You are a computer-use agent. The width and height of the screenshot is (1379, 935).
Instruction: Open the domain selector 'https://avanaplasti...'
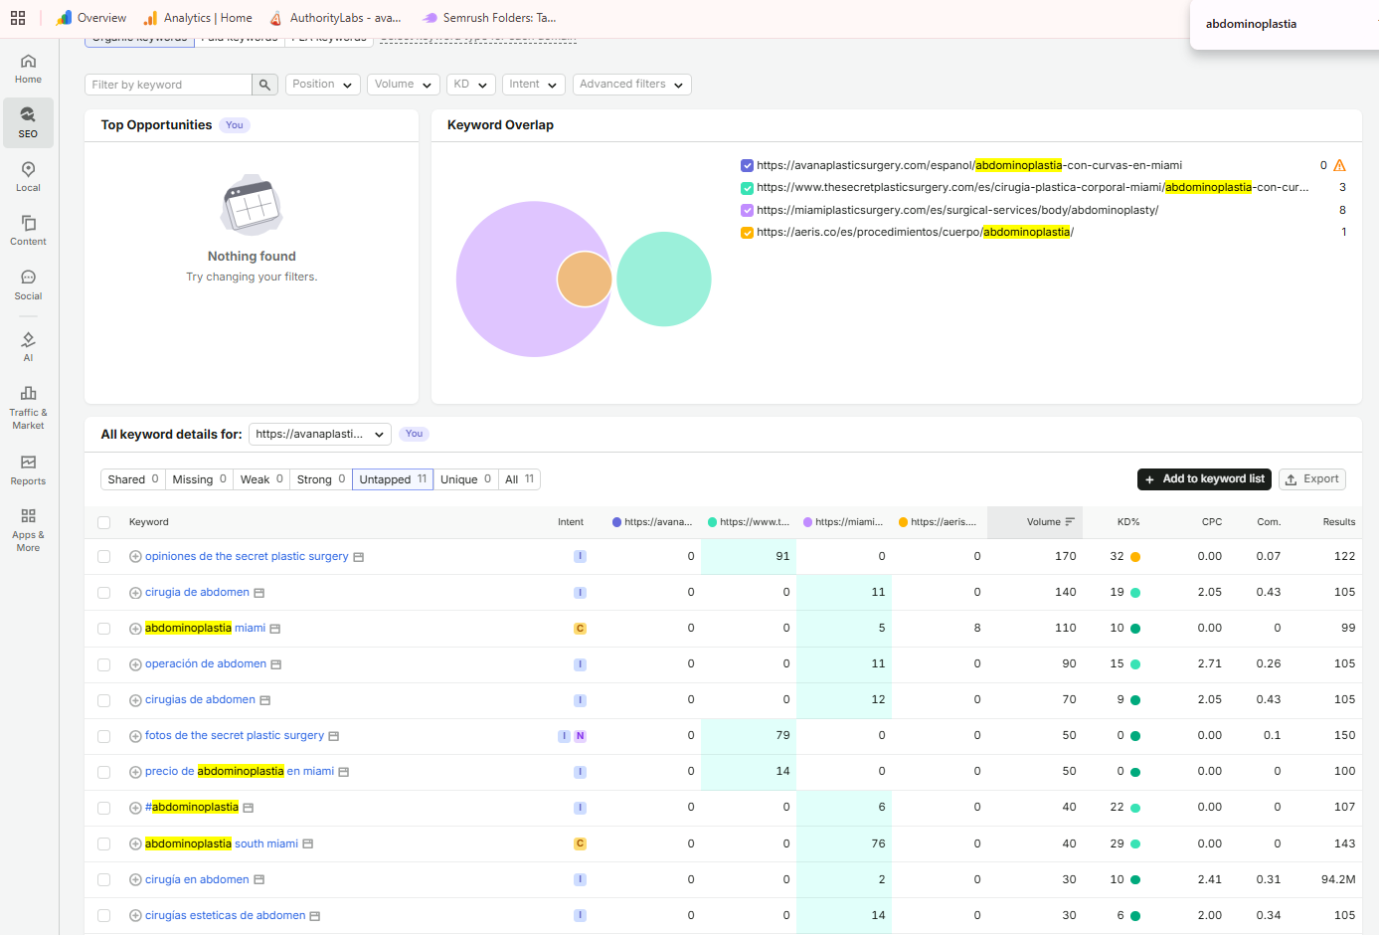point(320,434)
